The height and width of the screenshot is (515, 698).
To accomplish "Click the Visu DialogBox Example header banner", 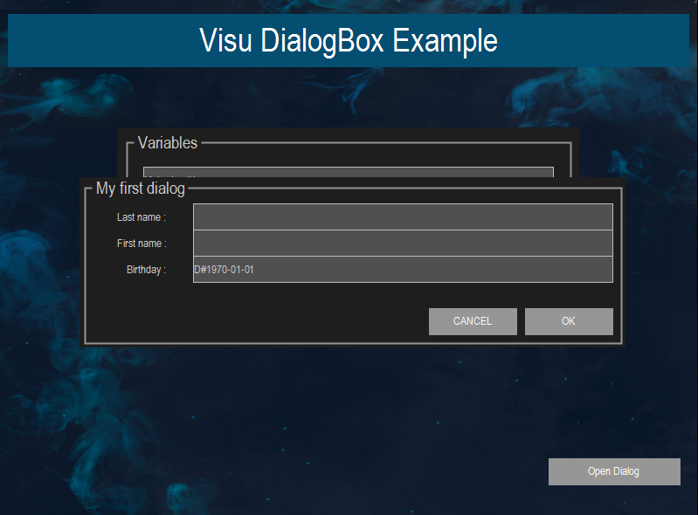I will click(349, 40).
